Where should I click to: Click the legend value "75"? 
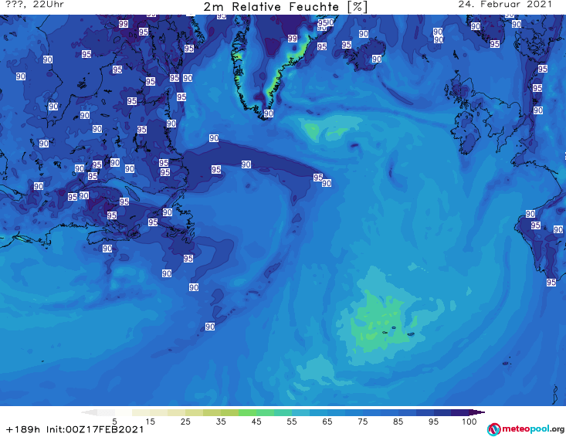(x=363, y=422)
